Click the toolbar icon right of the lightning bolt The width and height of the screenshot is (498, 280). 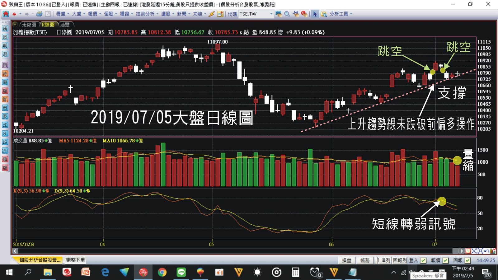[220, 14]
